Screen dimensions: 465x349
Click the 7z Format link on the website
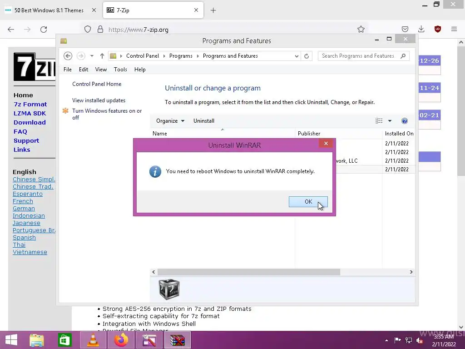click(x=30, y=104)
